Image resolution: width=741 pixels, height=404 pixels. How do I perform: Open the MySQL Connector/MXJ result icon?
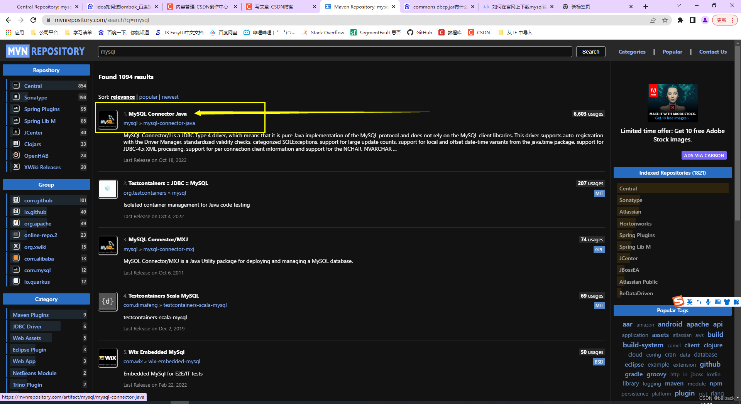click(108, 246)
